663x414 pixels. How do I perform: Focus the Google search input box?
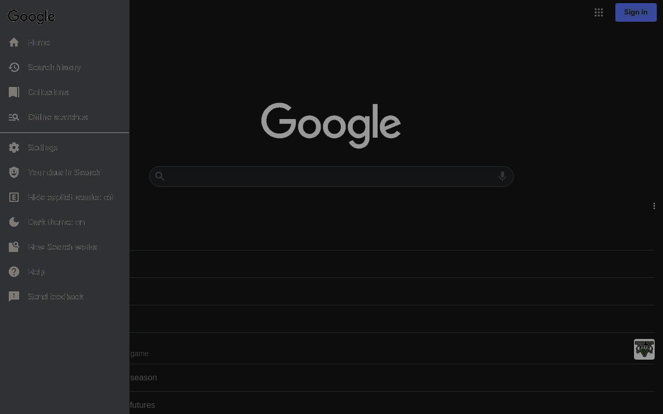click(331, 176)
